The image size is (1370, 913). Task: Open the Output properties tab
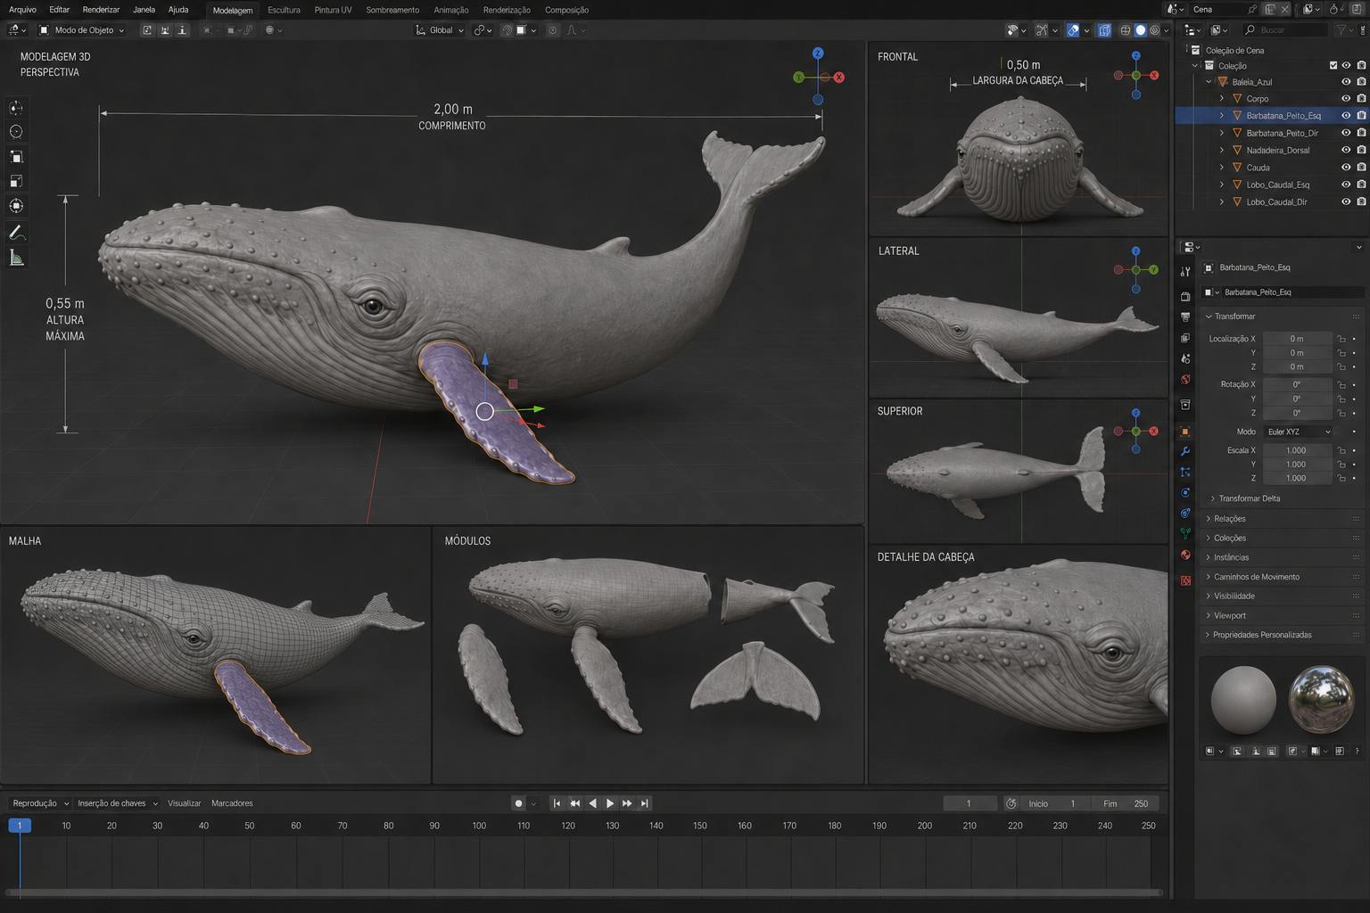(1185, 317)
